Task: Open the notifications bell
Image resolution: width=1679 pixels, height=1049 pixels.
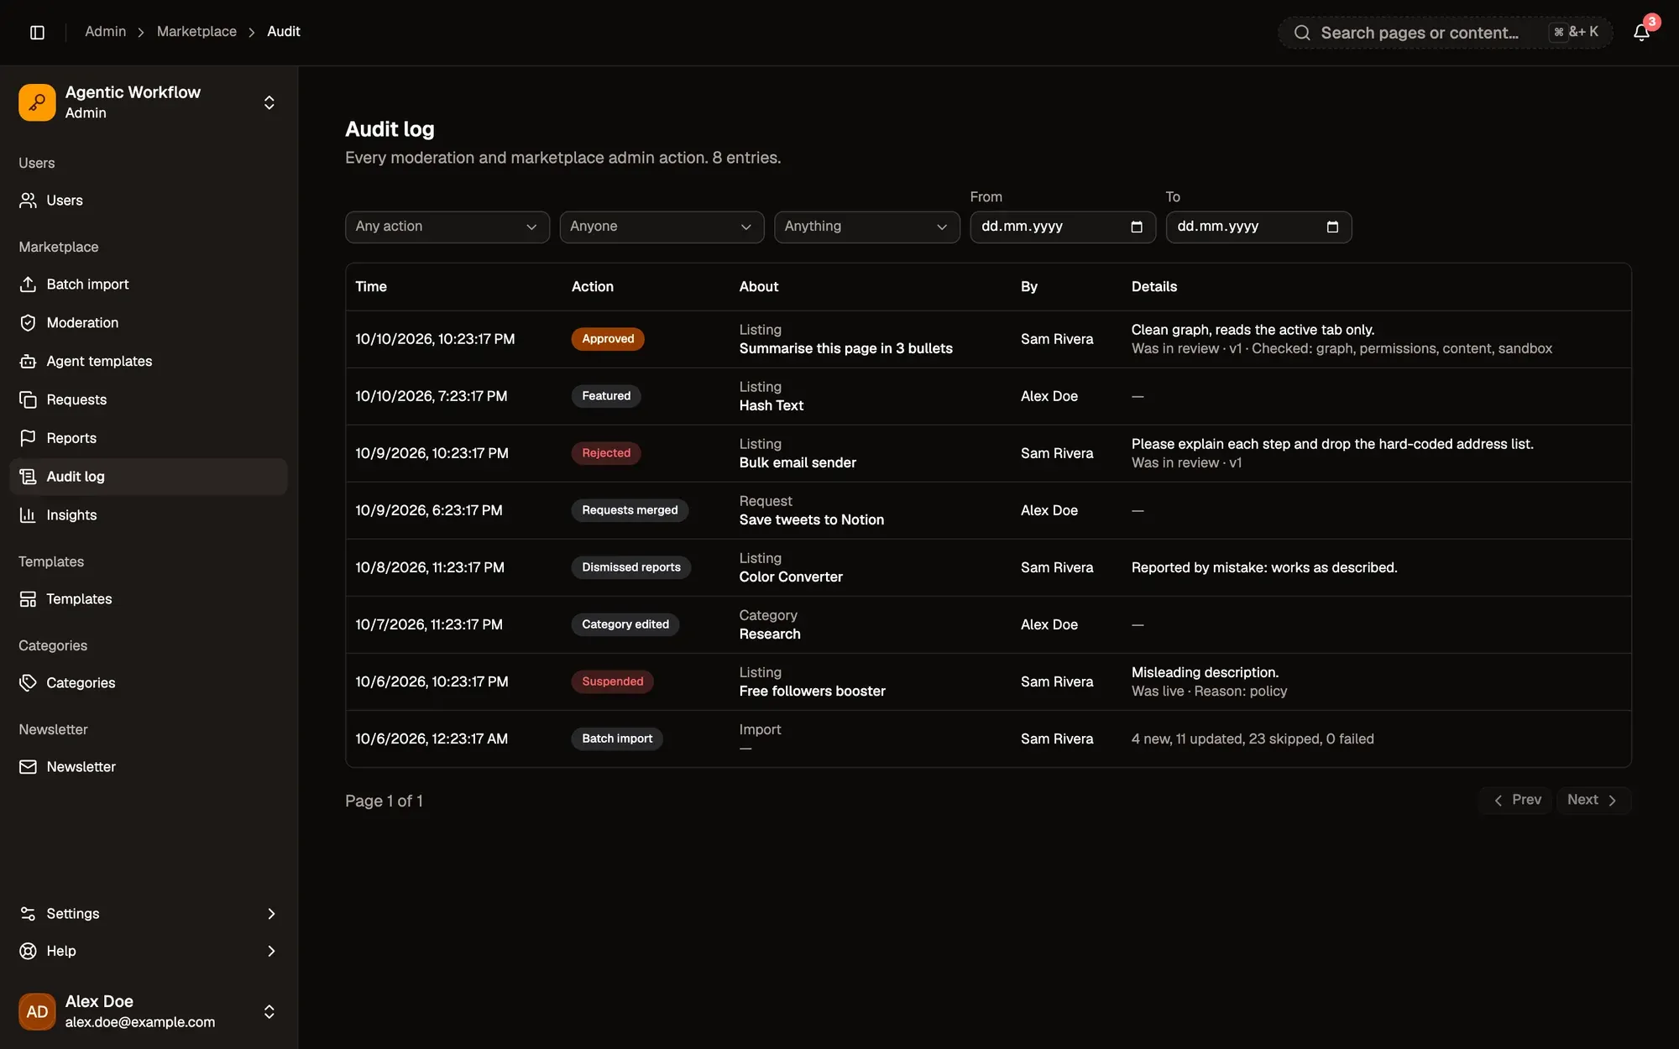Action: coord(1641,33)
